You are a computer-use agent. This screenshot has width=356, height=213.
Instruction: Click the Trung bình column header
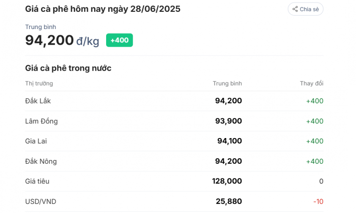227,83
